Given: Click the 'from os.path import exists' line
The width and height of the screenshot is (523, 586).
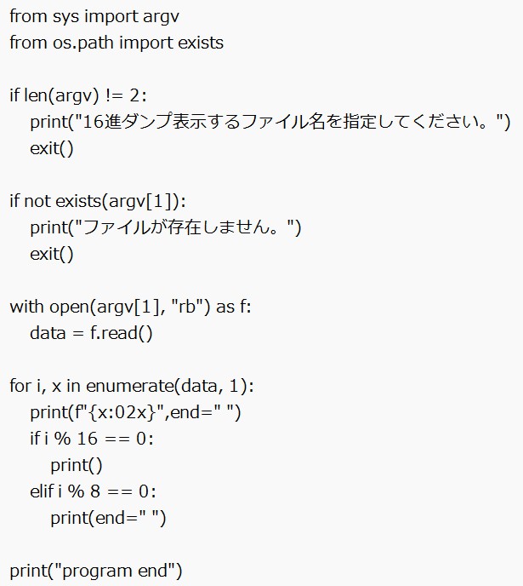Looking at the screenshot, I should pyautogui.click(x=117, y=43).
